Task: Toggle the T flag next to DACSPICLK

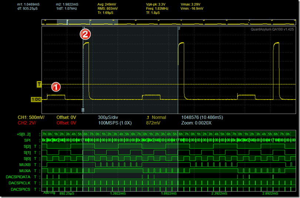Action: click(35, 183)
